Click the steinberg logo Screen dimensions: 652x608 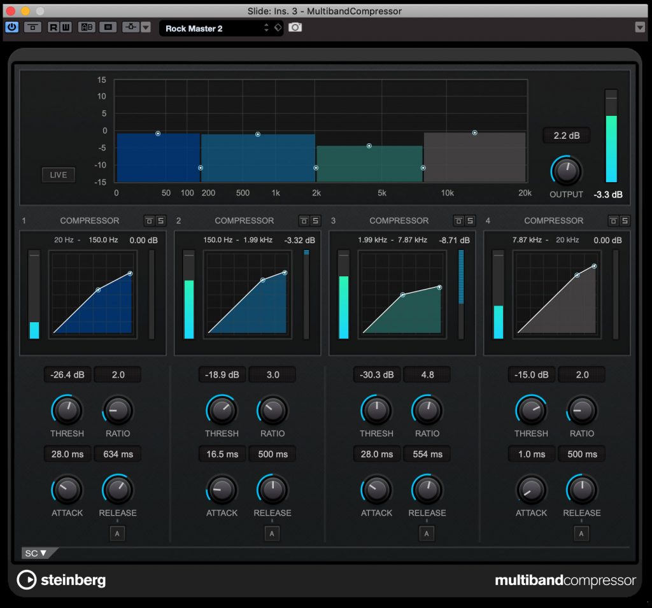point(60,580)
